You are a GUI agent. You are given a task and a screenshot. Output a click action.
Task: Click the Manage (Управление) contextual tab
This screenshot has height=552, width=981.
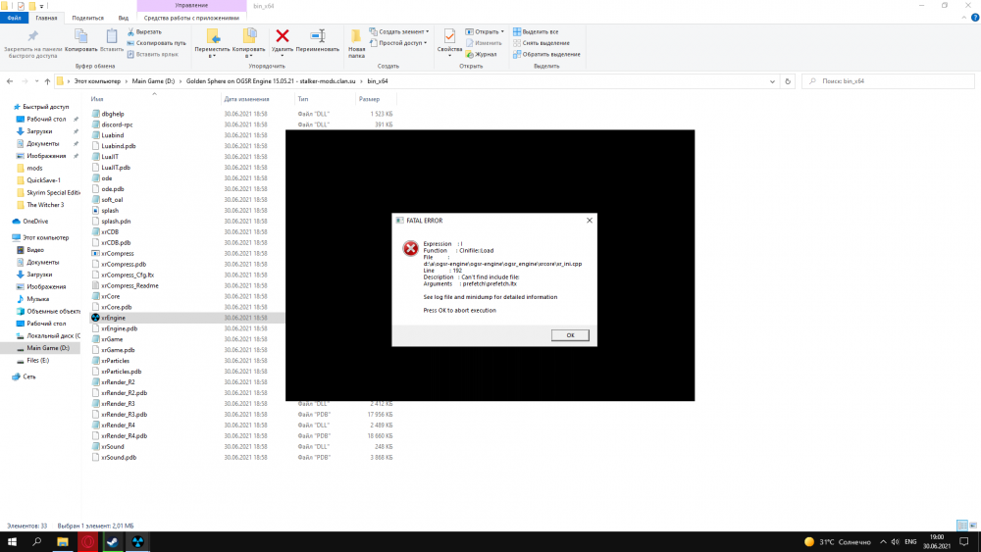coord(191,6)
